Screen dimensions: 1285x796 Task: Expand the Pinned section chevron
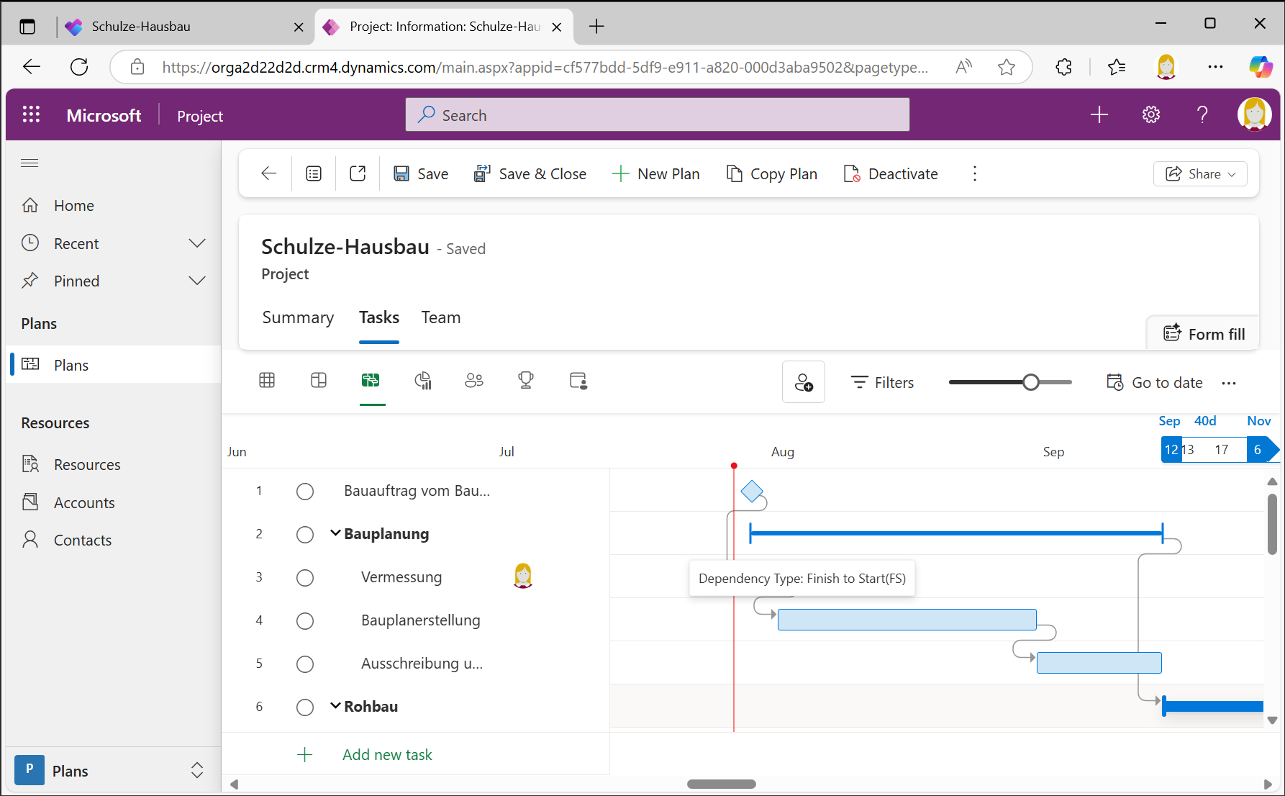(x=197, y=281)
